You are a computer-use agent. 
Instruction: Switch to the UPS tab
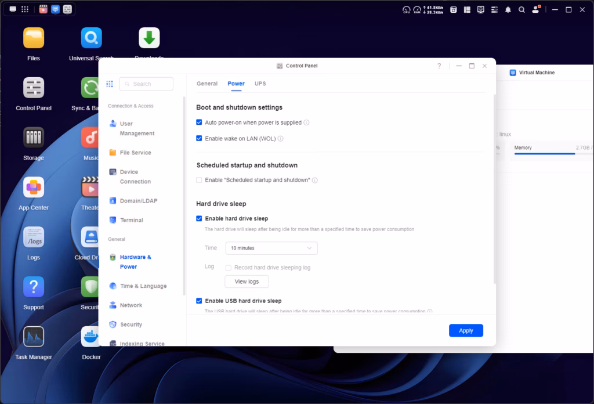point(260,84)
